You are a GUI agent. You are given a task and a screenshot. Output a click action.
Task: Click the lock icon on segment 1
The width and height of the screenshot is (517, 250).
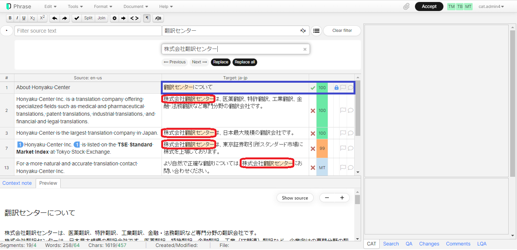click(x=336, y=88)
